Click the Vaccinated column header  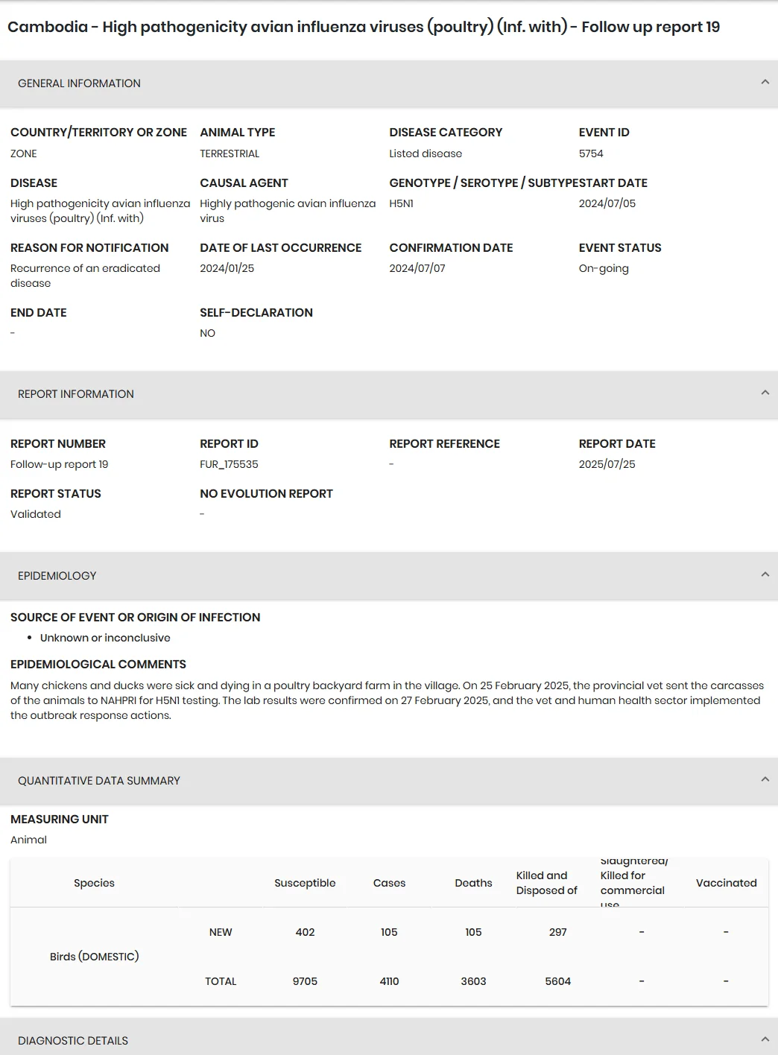[726, 883]
